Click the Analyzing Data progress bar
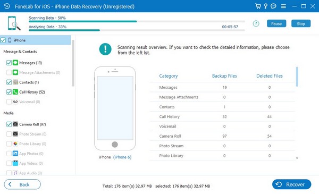The height and width of the screenshot is (194, 319). (137, 30)
